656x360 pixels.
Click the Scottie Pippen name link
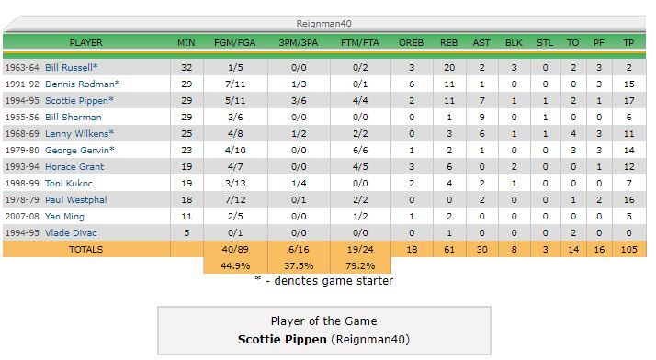coord(76,101)
